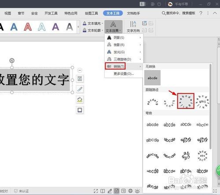Click the shape outline square icon beside text box

click(x=80, y=110)
